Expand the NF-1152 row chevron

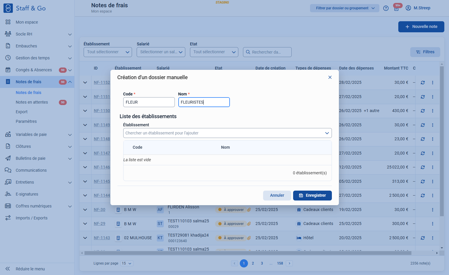coord(85,83)
